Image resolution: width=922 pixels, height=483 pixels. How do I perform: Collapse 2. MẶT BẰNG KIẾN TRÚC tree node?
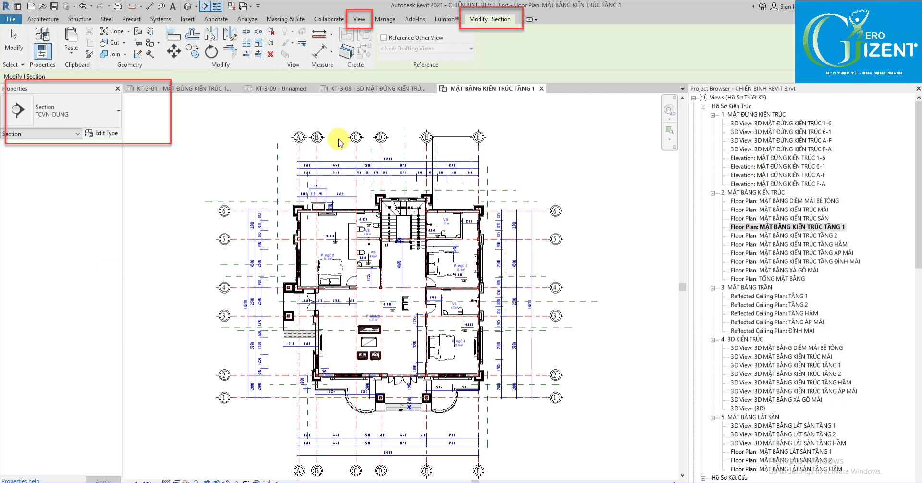tap(713, 193)
